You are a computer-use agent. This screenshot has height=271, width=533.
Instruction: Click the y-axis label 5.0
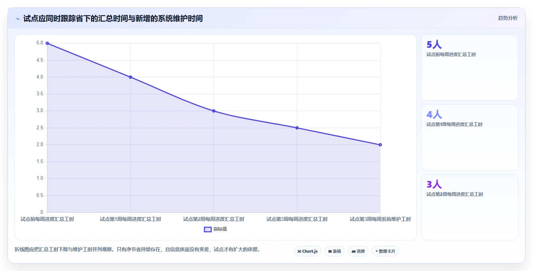(40, 43)
